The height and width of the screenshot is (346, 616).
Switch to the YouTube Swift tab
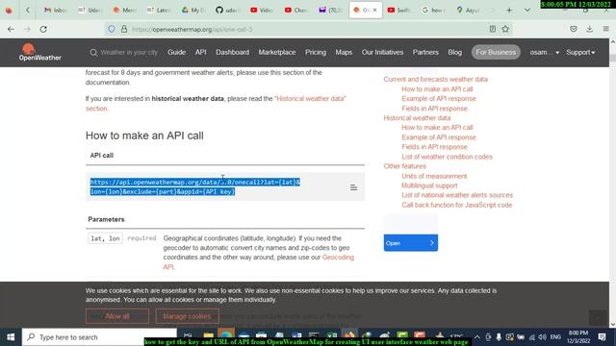point(398,11)
